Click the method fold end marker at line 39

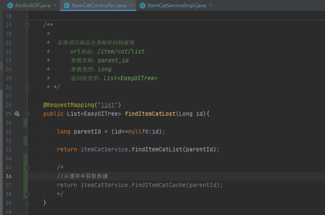pyautogui.click(x=27, y=203)
